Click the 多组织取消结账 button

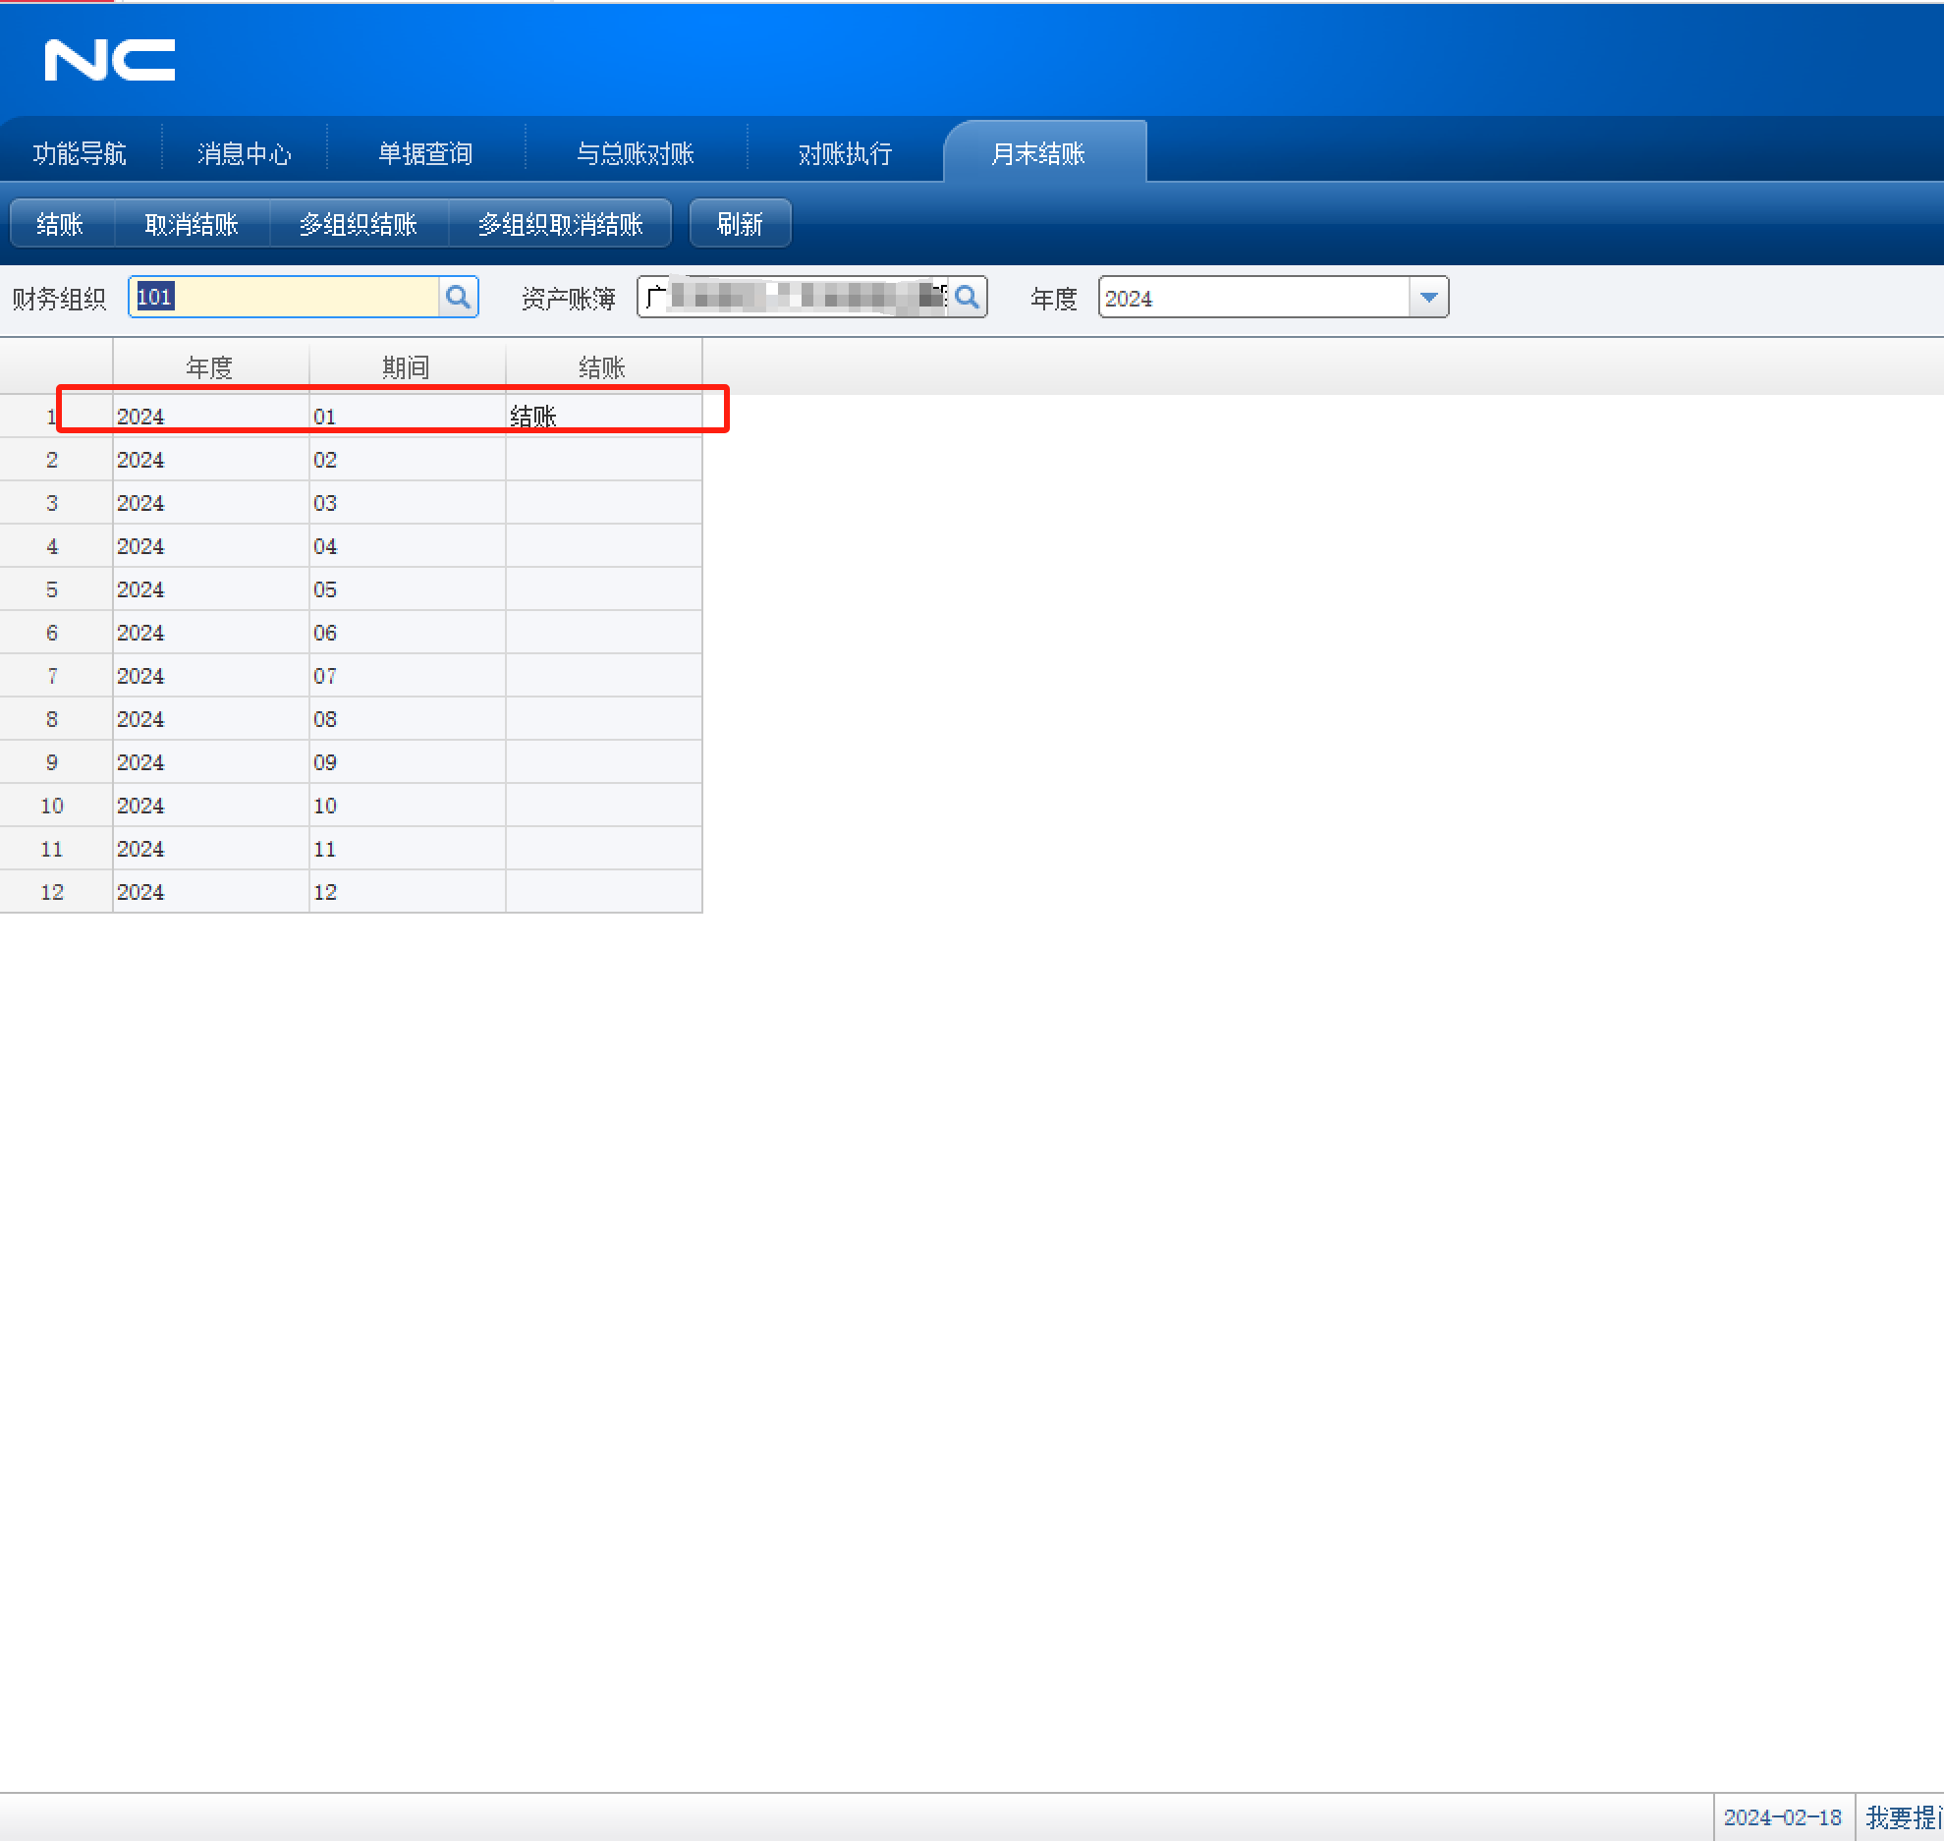(x=560, y=224)
